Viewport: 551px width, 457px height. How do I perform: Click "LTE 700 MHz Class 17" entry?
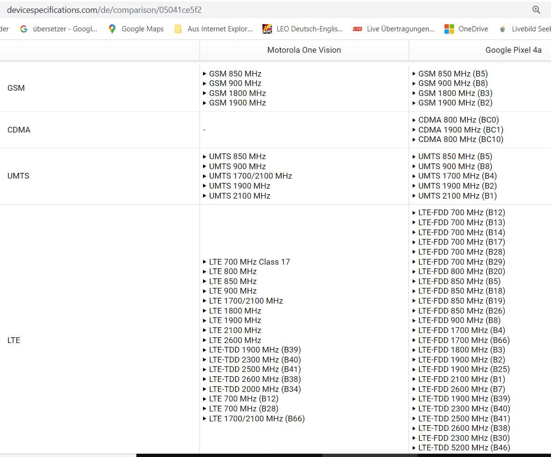click(x=250, y=262)
